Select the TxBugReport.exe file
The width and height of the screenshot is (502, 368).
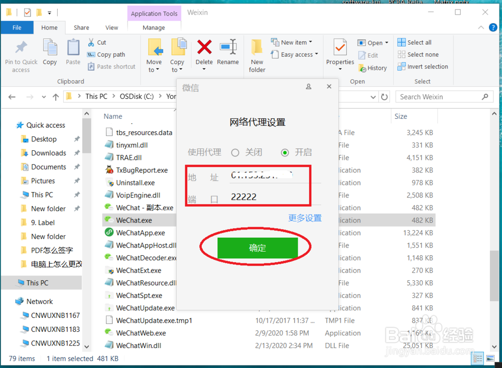coord(142,170)
